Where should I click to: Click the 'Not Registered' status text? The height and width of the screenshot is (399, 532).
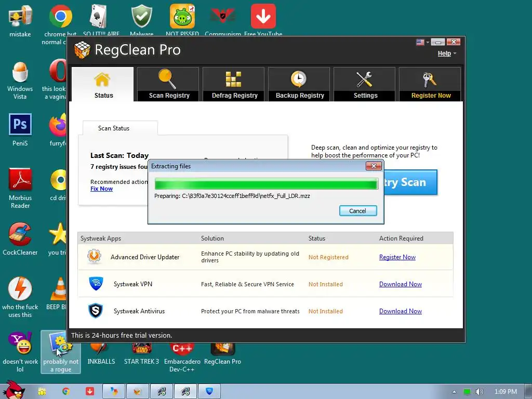point(328,257)
